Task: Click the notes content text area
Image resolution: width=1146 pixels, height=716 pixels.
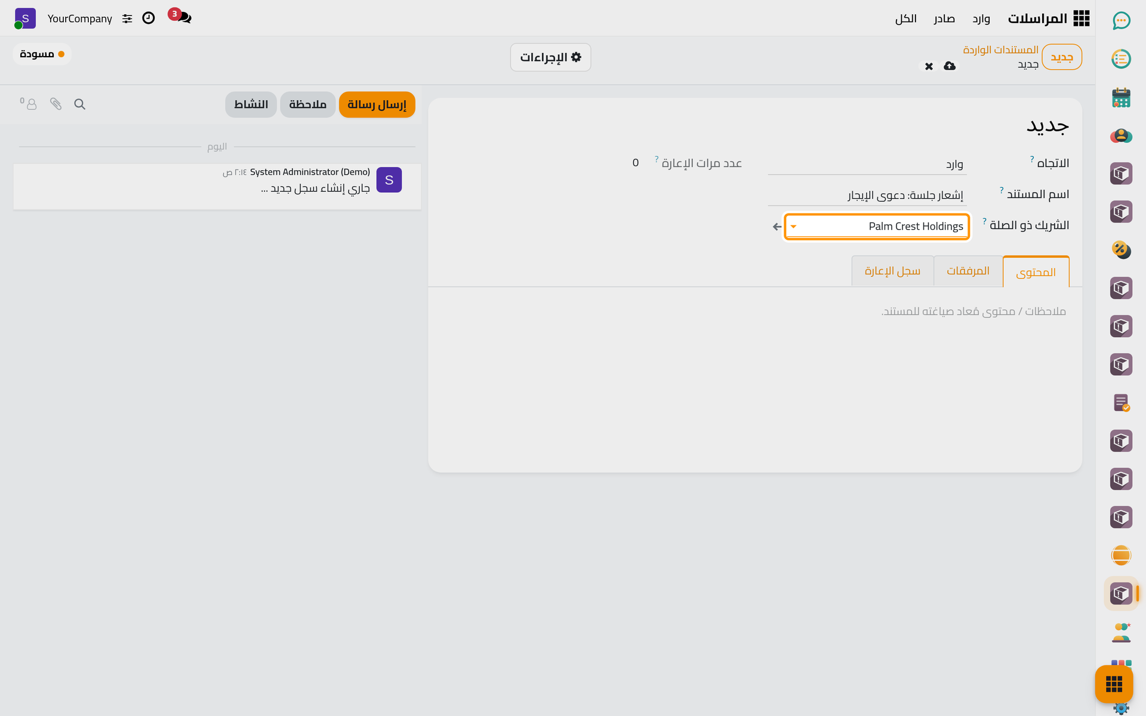Action: (754, 311)
